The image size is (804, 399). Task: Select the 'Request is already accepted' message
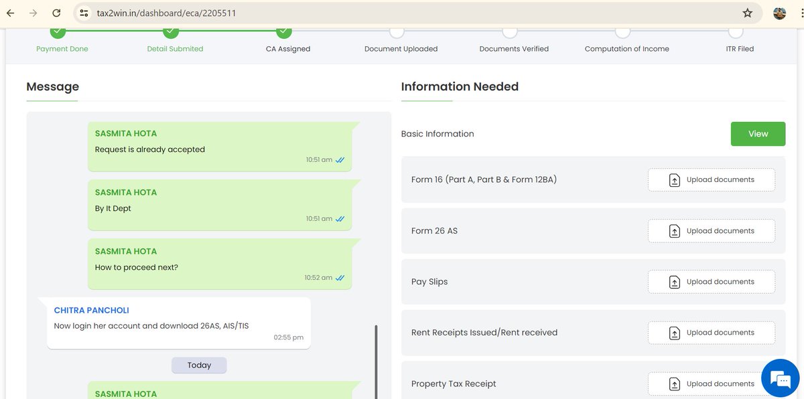(150, 149)
